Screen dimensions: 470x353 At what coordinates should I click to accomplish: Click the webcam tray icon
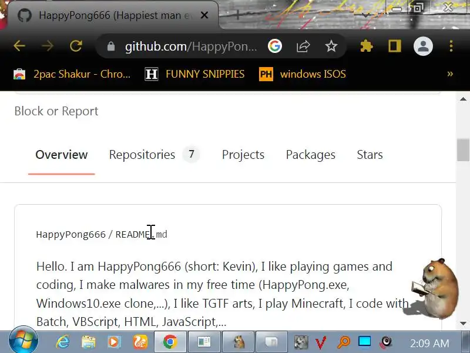pos(386,342)
